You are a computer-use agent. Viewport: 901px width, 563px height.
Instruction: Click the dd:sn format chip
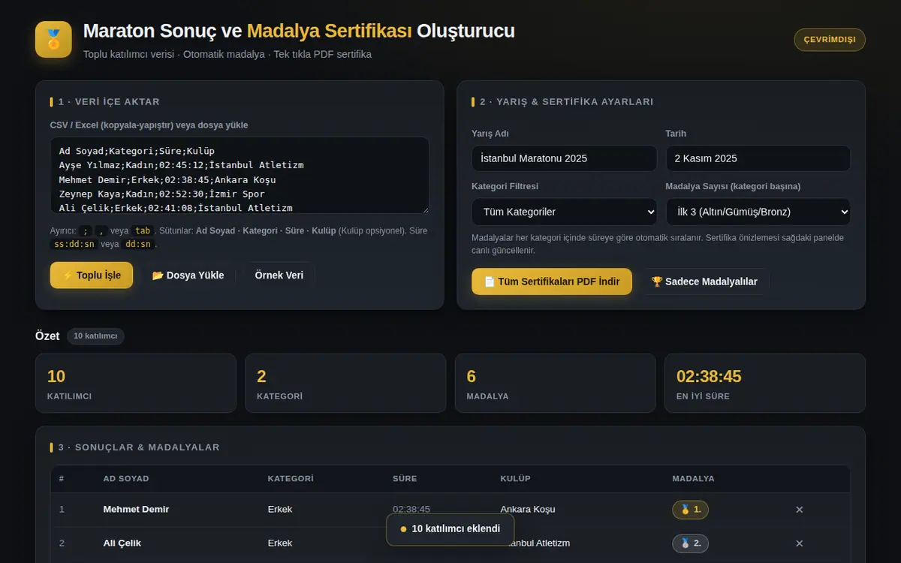point(140,245)
